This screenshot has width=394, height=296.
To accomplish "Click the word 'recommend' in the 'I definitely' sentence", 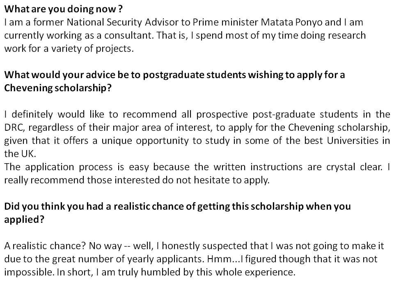I will (149, 115).
